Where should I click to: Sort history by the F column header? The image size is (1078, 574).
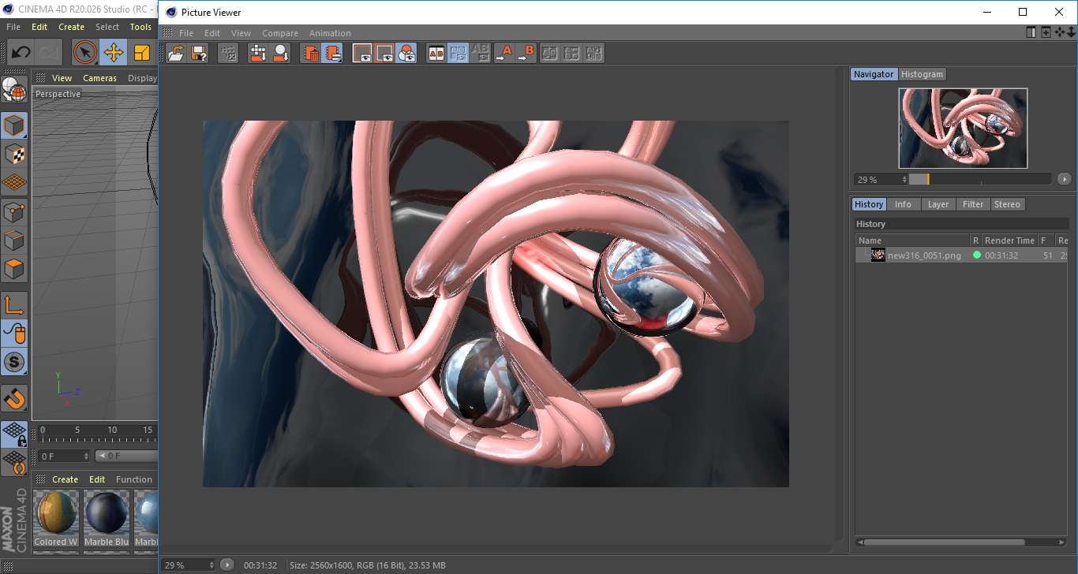(1046, 240)
